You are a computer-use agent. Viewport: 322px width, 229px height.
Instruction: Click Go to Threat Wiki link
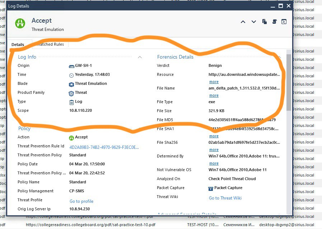(x=225, y=198)
